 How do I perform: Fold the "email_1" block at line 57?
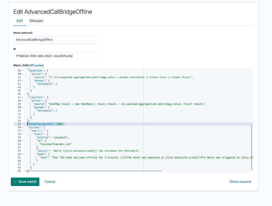tap(22, 131)
